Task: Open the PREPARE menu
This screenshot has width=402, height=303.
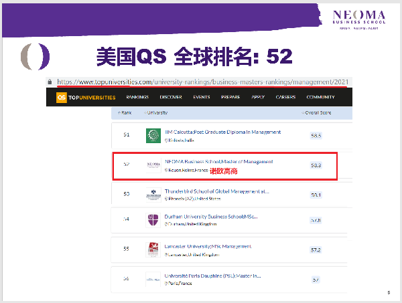Action: pyautogui.click(x=230, y=97)
